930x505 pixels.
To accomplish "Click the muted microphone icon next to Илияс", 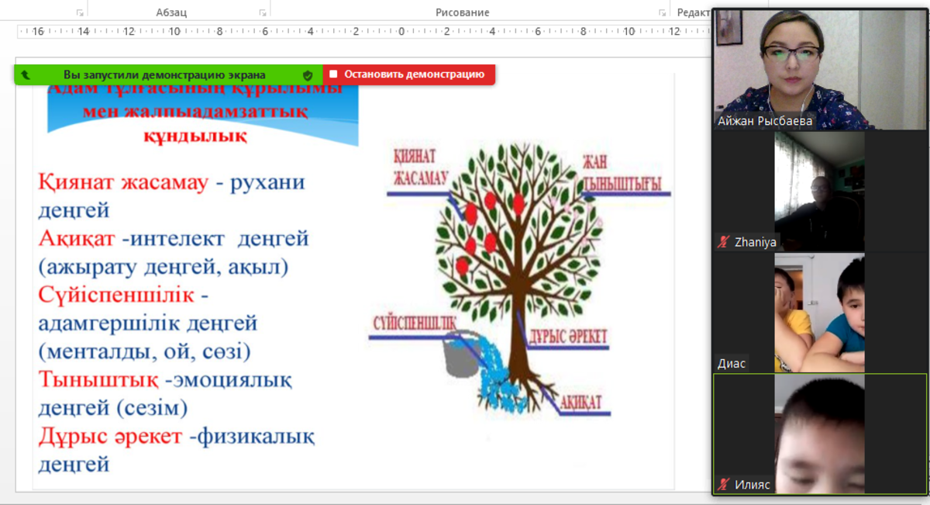I will [x=724, y=484].
